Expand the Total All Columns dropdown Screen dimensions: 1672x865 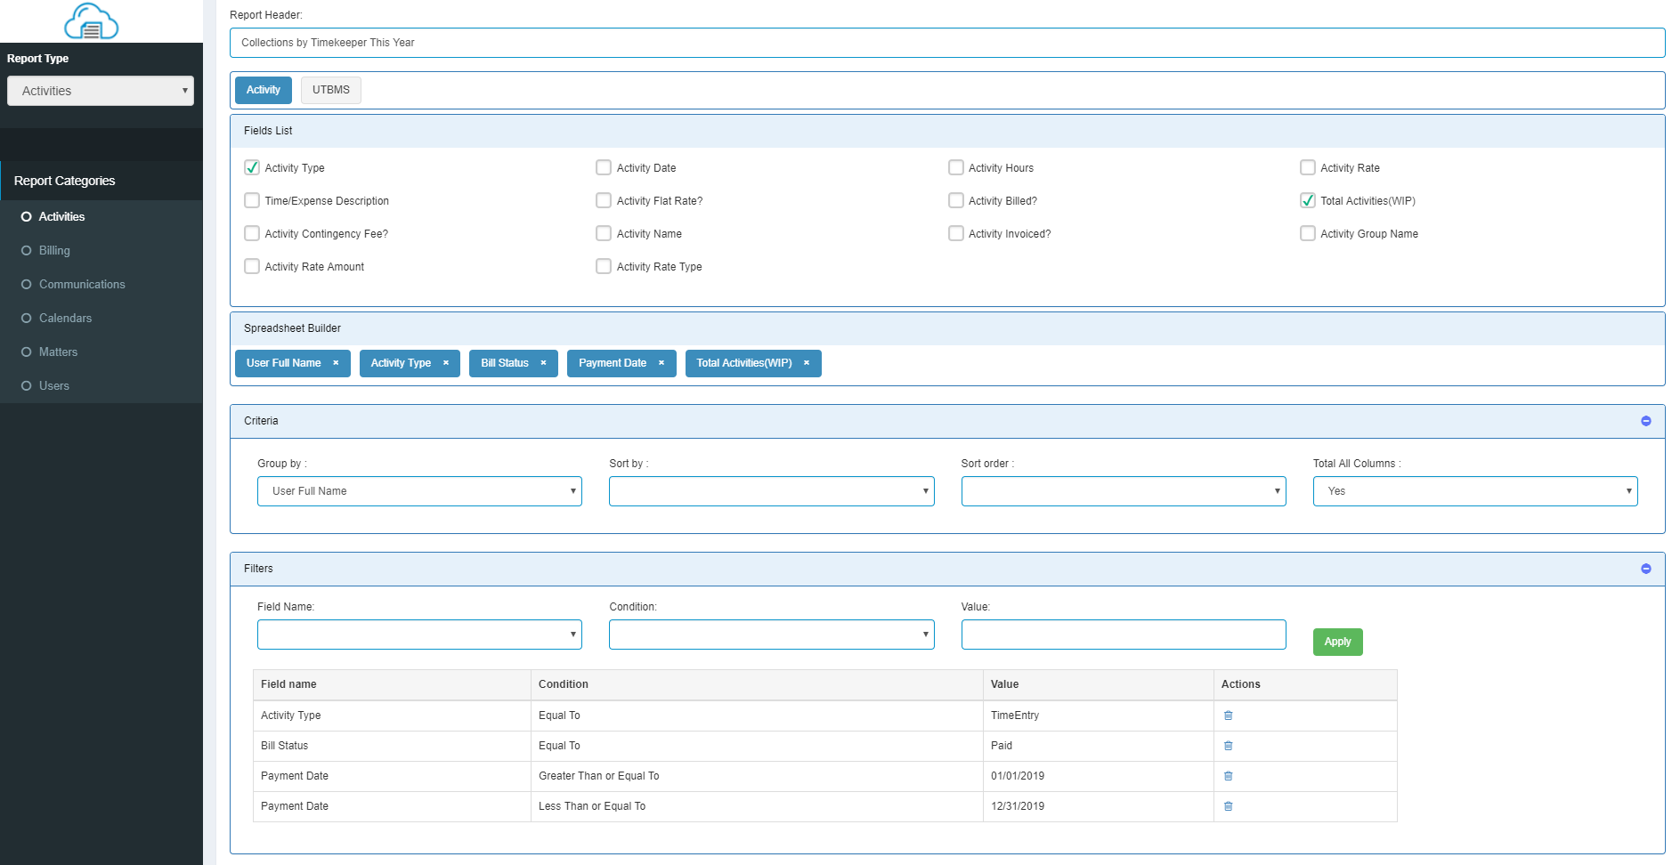[x=1475, y=491]
